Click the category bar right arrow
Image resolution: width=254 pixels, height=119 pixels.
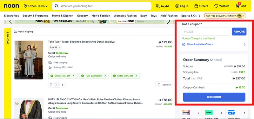point(199,16)
